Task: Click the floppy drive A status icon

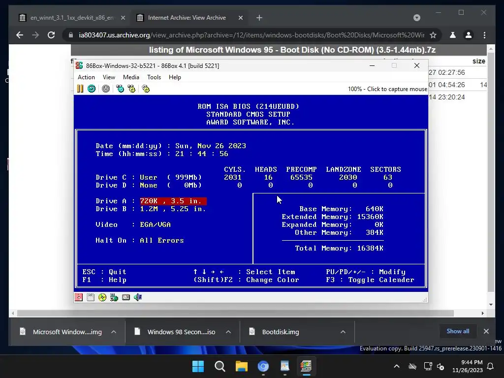Action: (79, 297)
